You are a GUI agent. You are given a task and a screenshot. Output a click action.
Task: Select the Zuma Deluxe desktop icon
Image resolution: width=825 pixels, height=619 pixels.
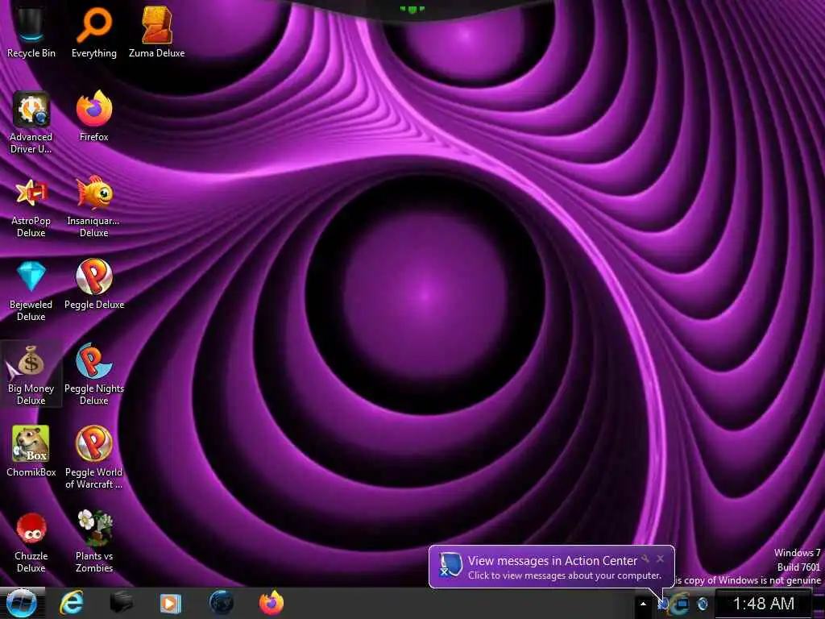point(157,31)
